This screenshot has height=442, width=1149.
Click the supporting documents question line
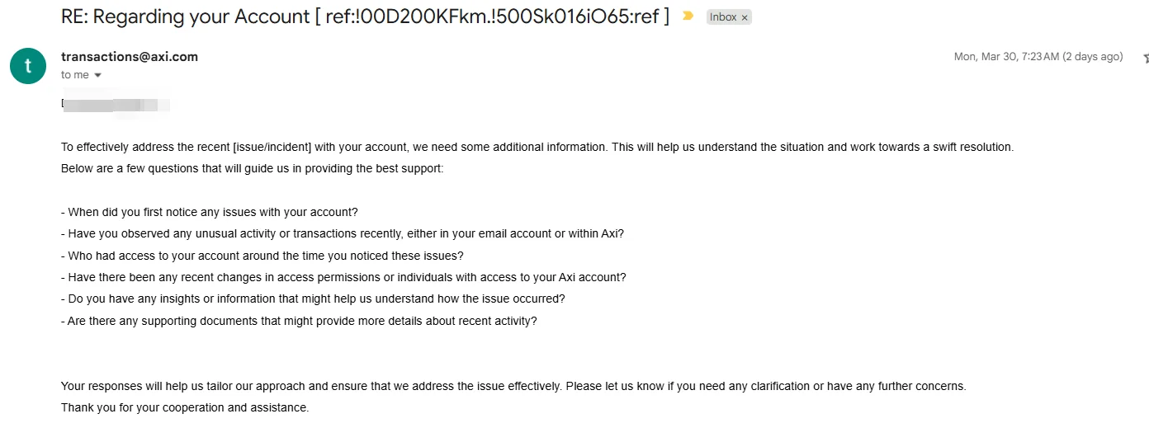299,321
